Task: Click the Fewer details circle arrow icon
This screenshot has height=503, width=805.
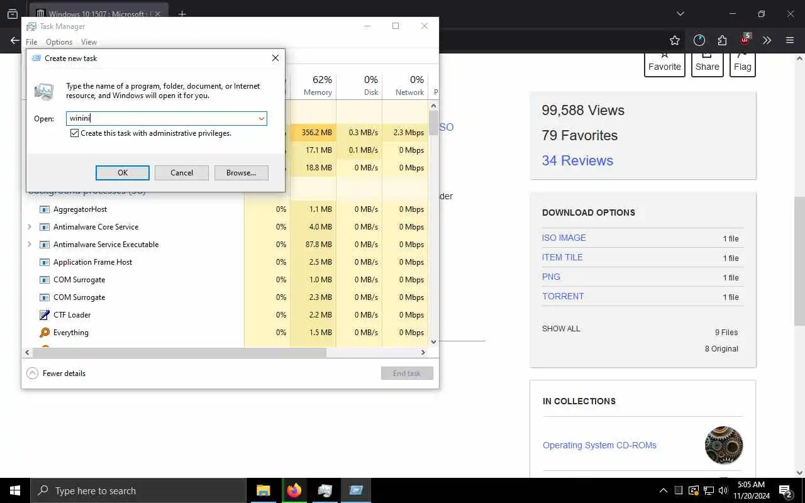Action: pyautogui.click(x=32, y=373)
